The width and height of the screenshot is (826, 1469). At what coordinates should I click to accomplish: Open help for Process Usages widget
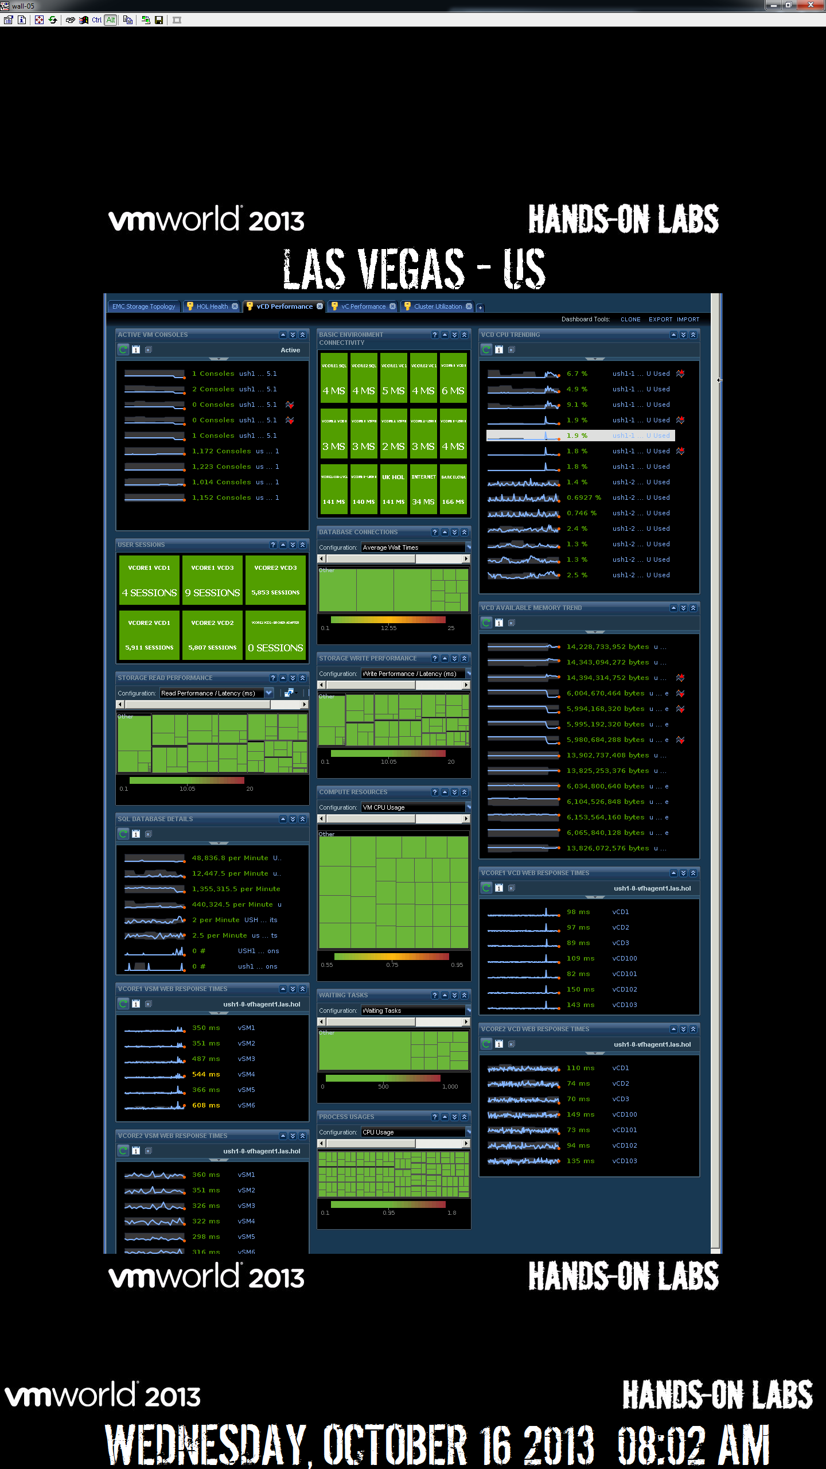[435, 1117]
